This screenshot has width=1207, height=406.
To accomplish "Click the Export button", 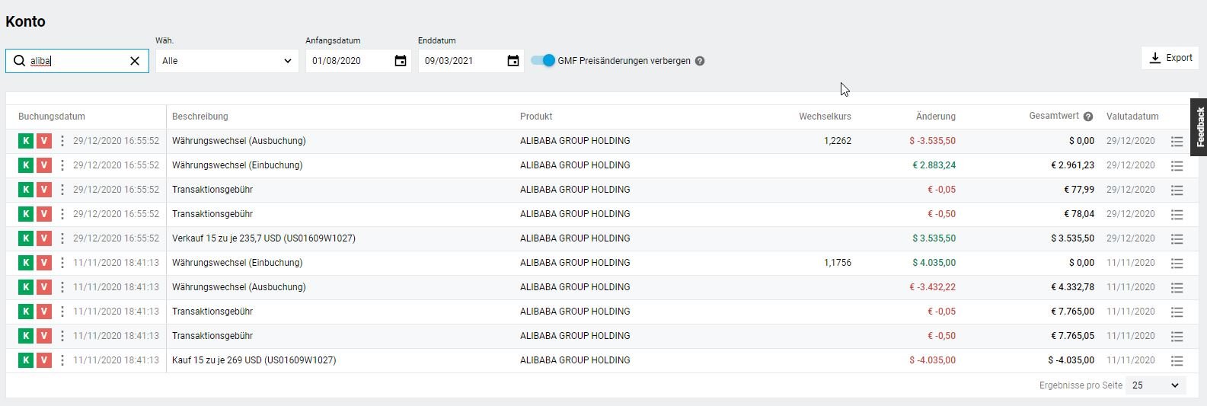I will click(1170, 58).
